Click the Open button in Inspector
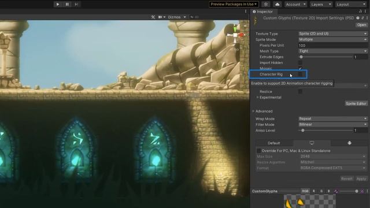The height and width of the screenshot is (208, 370). coord(361,25)
